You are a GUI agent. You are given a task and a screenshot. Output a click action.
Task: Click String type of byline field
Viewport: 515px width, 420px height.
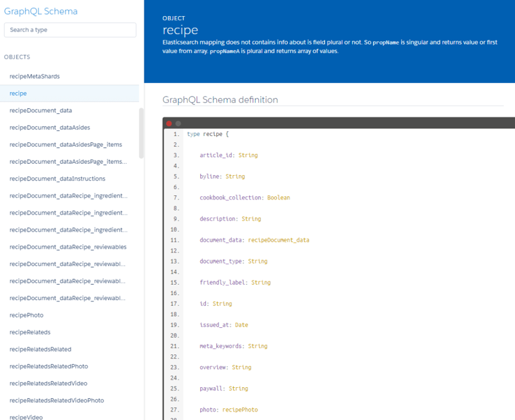235,177
